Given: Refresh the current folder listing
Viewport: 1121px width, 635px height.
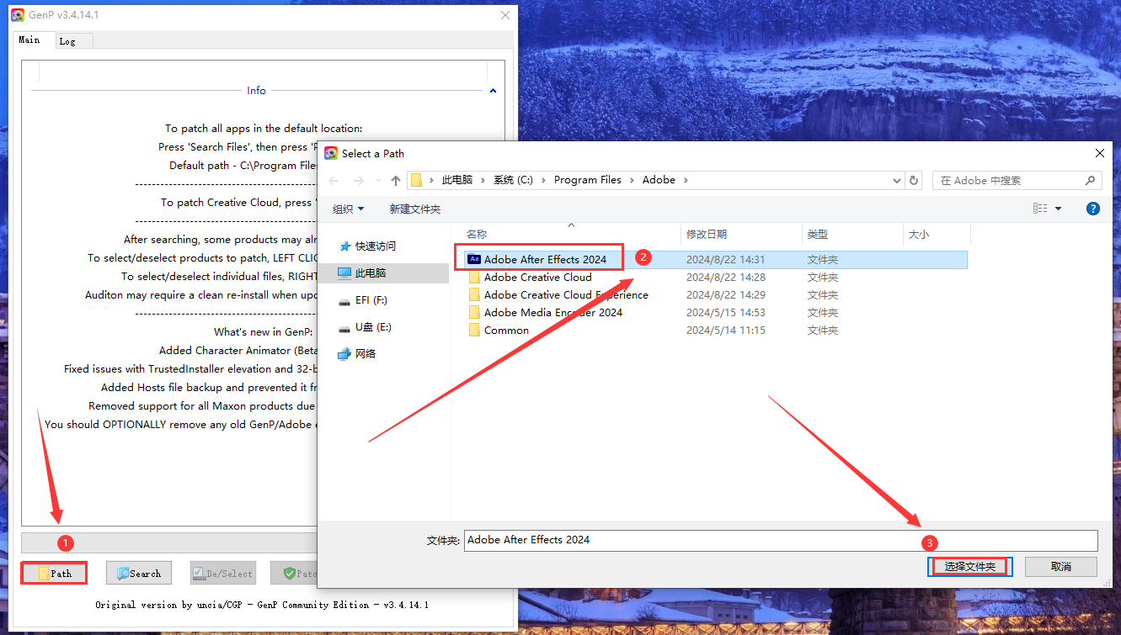Looking at the screenshot, I should (x=915, y=181).
